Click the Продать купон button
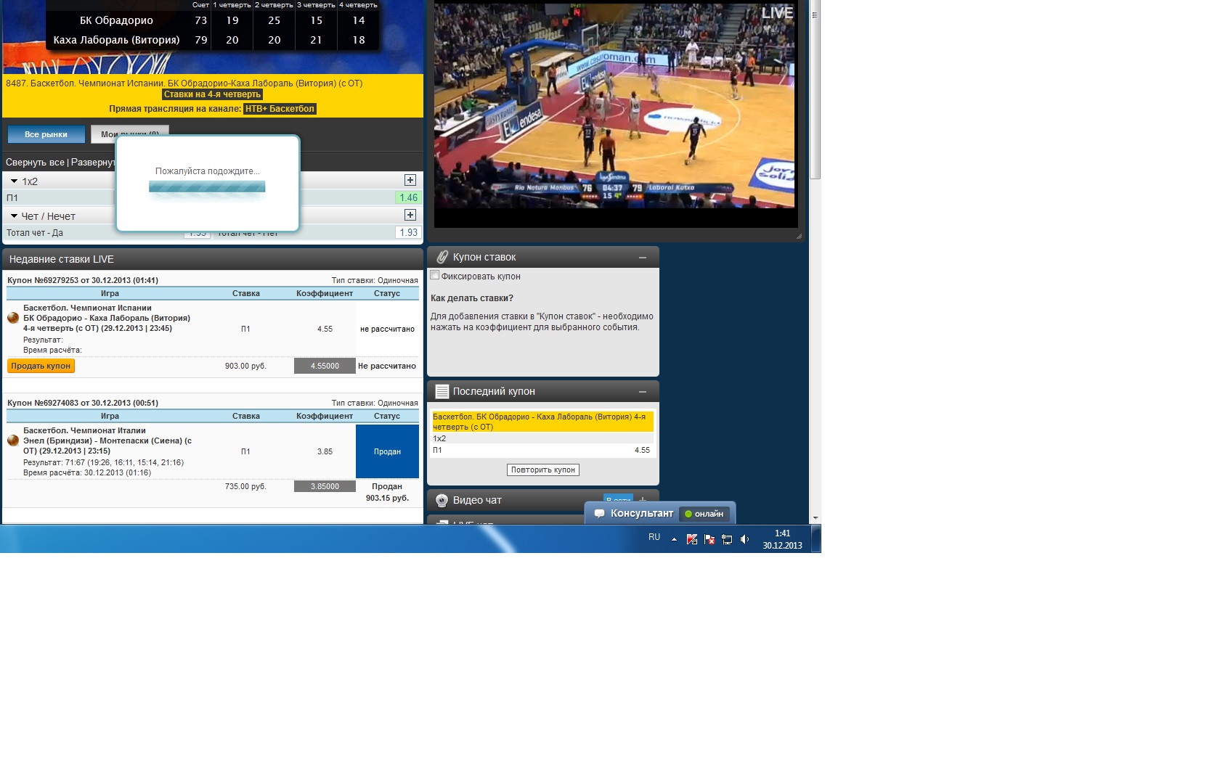Image resolution: width=1220 pixels, height=762 pixels. click(x=41, y=366)
